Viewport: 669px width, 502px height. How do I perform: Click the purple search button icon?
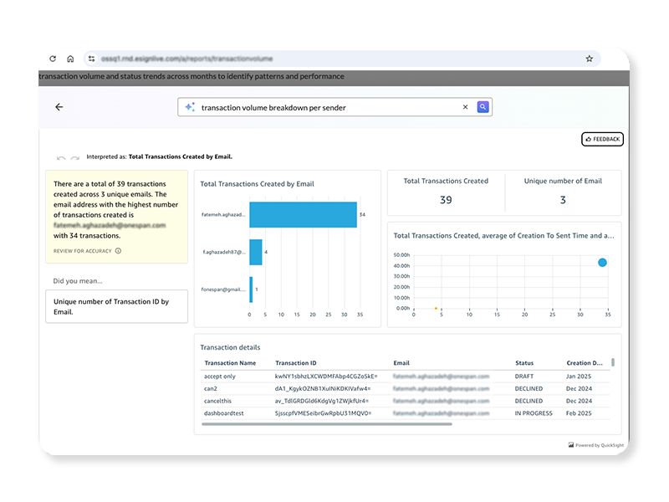click(x=483, y=107)
